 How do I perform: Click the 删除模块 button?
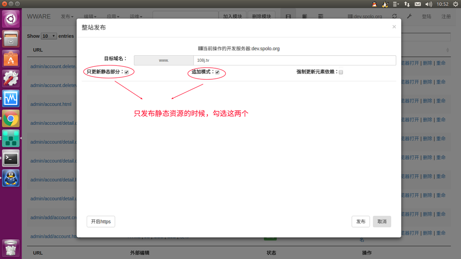coord(261,16)
